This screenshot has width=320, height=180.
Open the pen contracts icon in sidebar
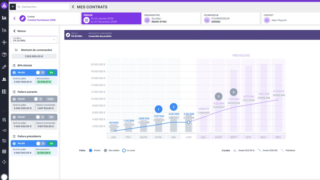tap(4, 67)
